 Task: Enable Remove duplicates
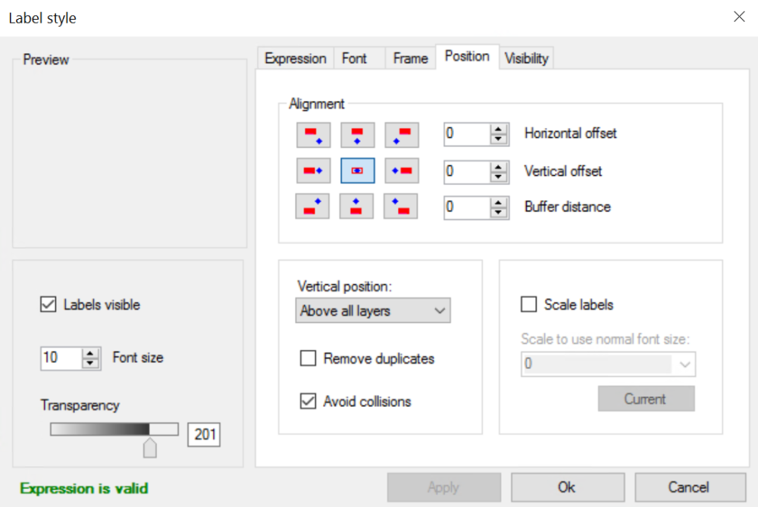309,359
